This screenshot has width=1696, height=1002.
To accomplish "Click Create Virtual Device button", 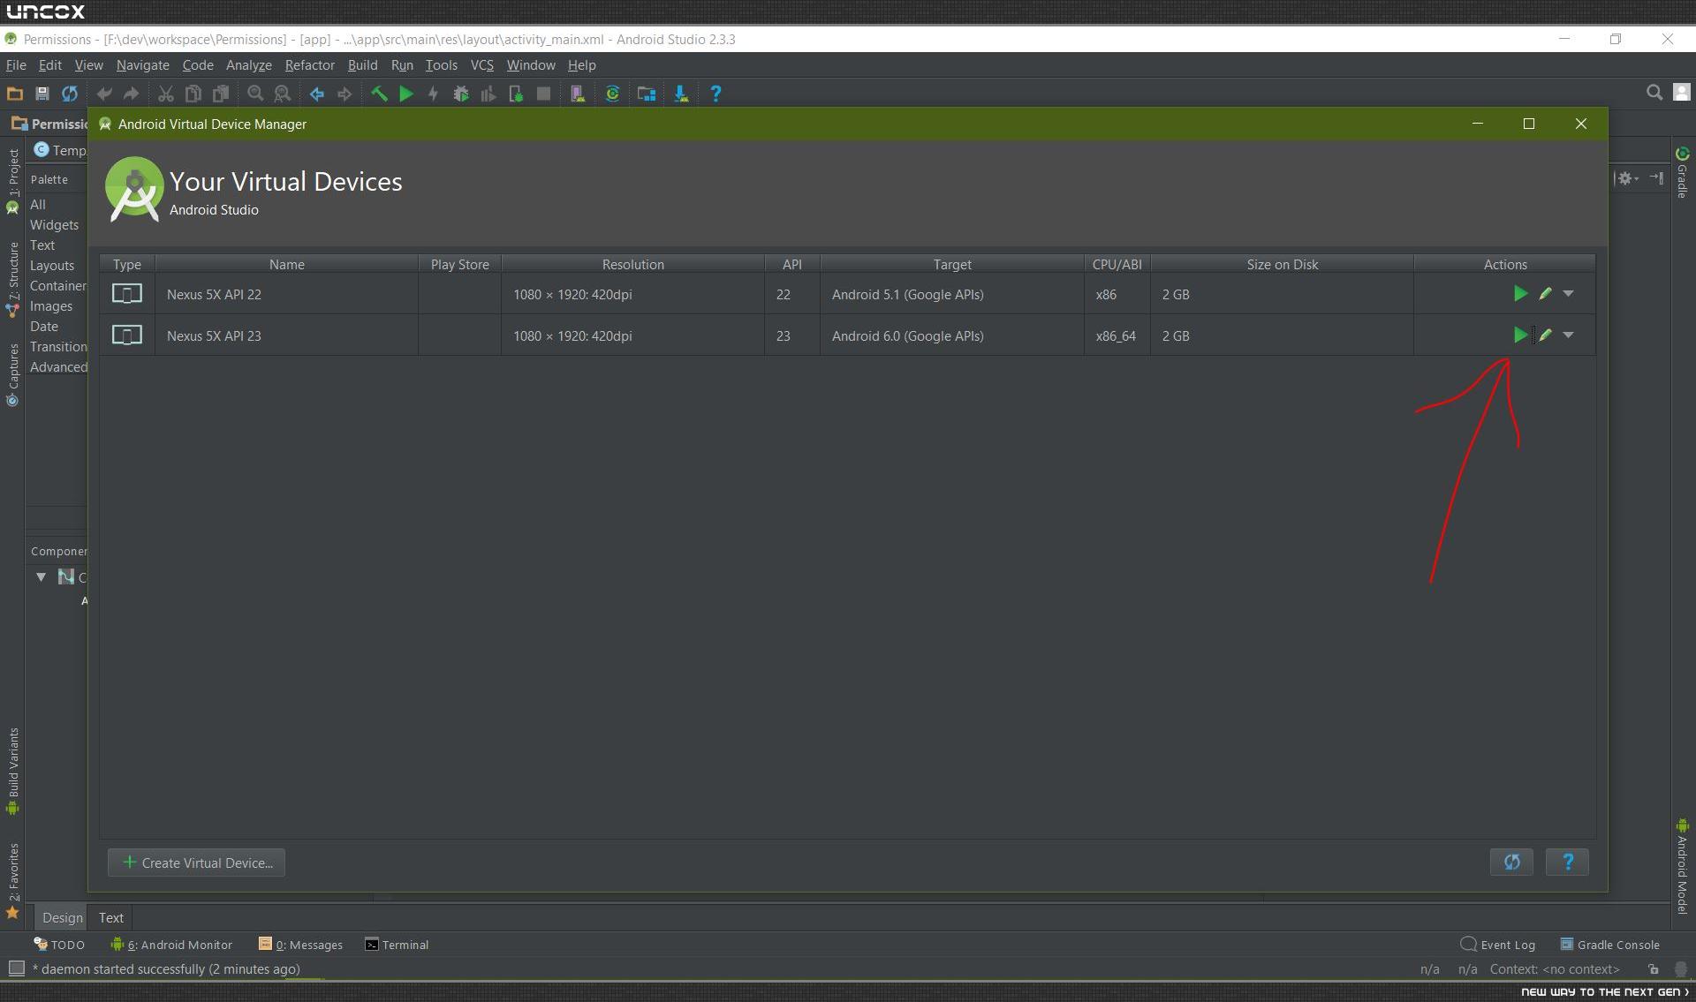I will point(196,863).
